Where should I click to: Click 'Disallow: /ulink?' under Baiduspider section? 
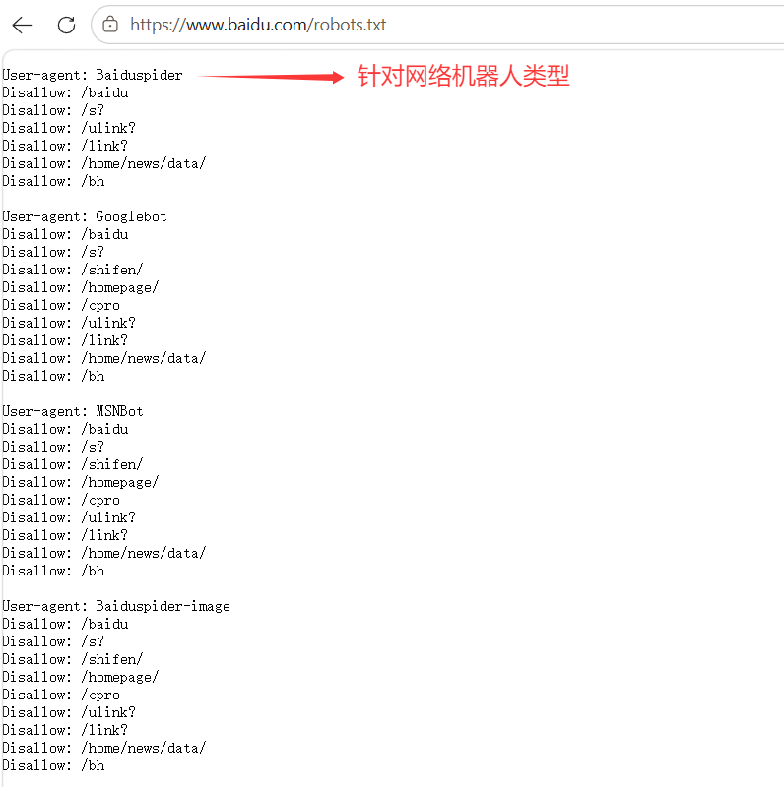pyautogui.click(x=69, y=128)
